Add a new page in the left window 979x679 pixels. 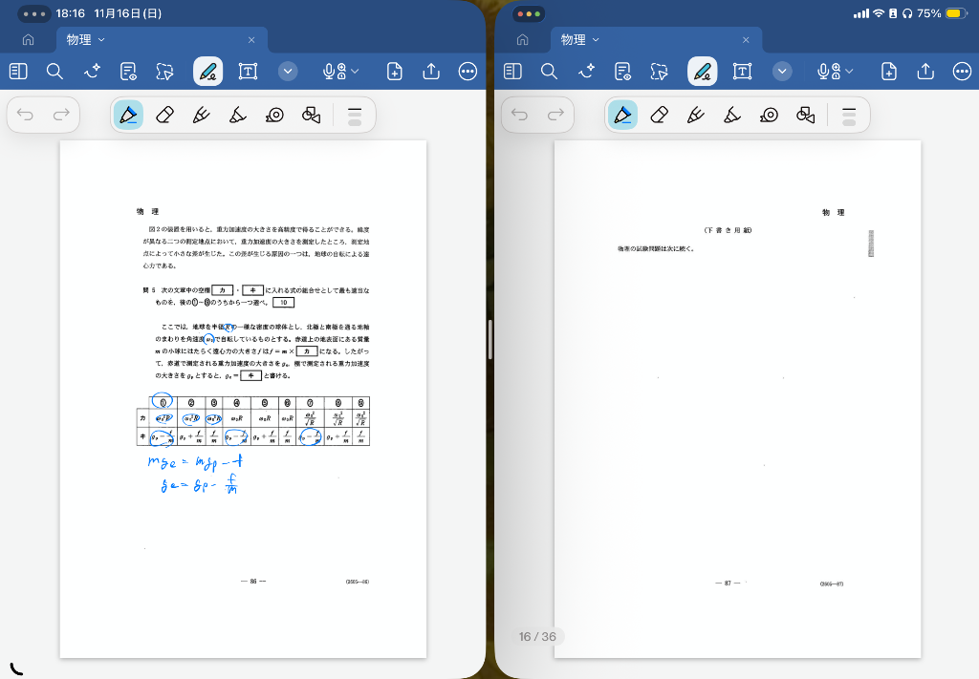pos(394,72)
